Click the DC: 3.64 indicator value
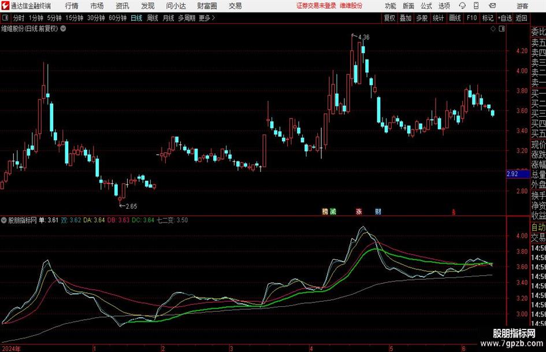 click(x=143, y=220)
